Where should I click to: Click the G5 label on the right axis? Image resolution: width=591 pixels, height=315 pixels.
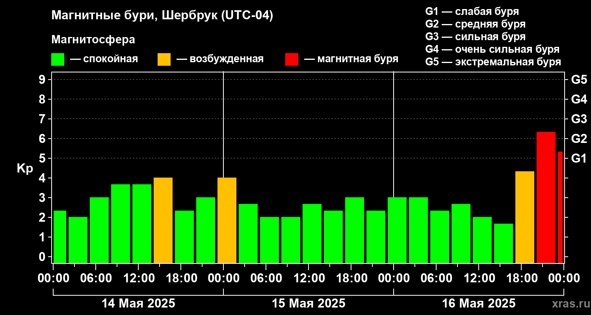click(579, 80)
